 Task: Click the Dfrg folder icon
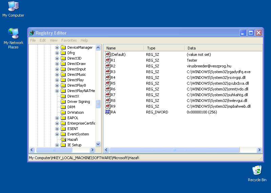(x=63, y=53)
